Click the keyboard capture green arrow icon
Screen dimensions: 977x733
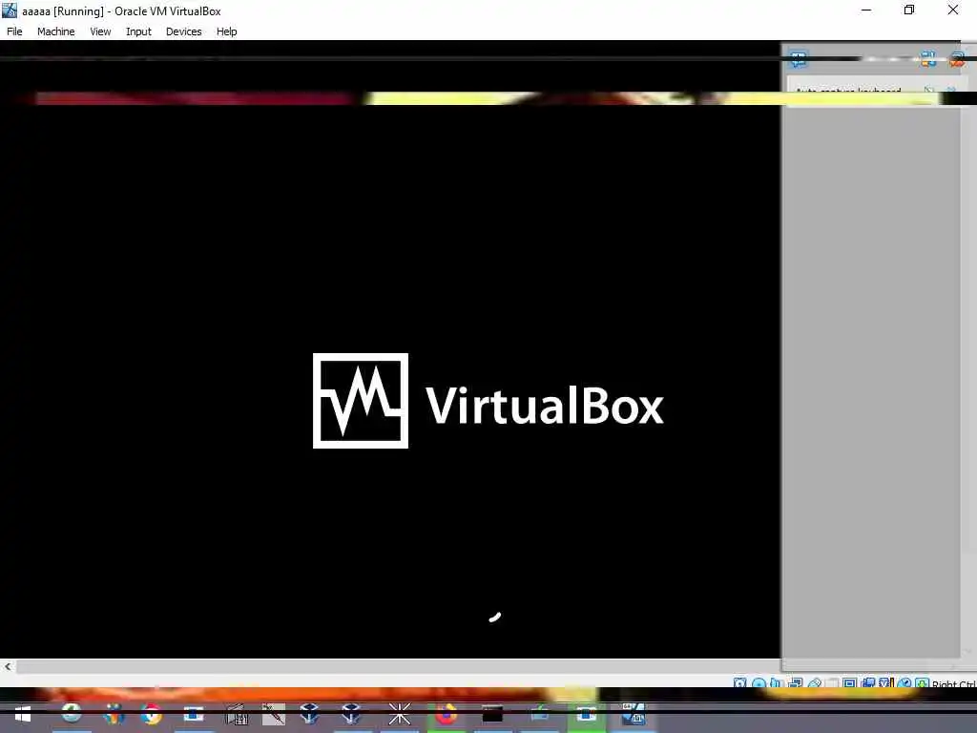tap(922, 683)
